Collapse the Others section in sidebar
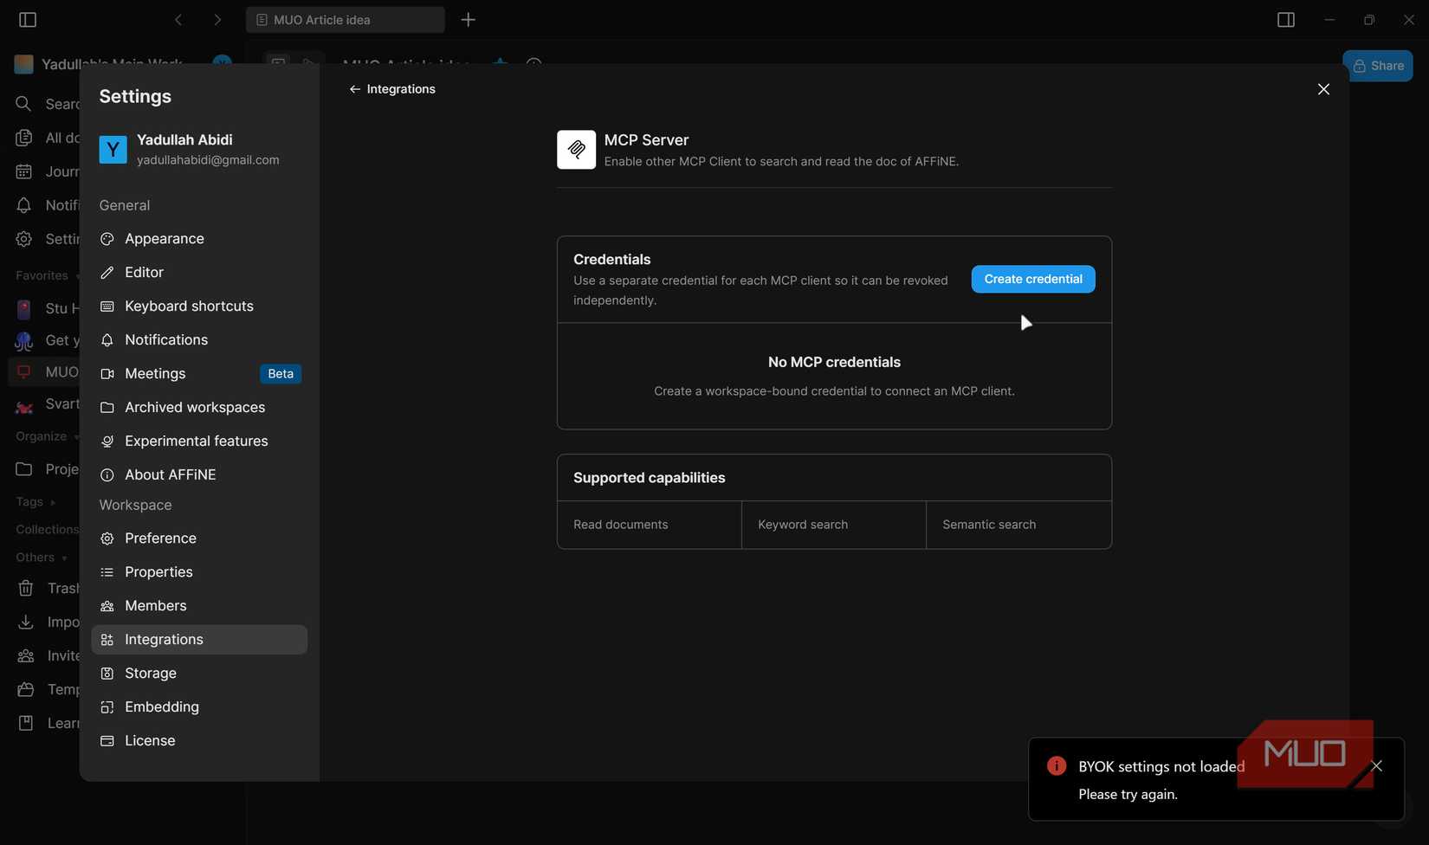This screenshot has height=845, width=1429. pos(42,558)
